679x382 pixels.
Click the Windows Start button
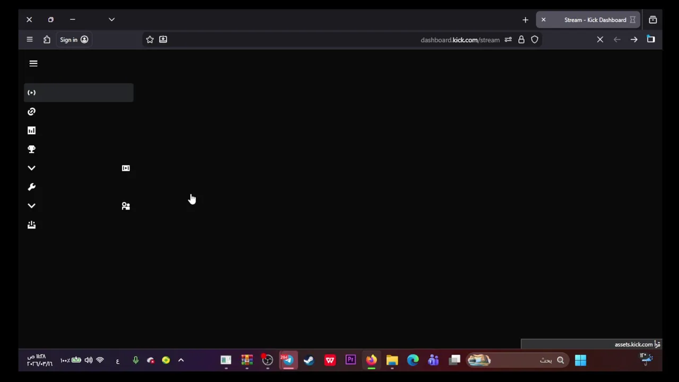580,361
